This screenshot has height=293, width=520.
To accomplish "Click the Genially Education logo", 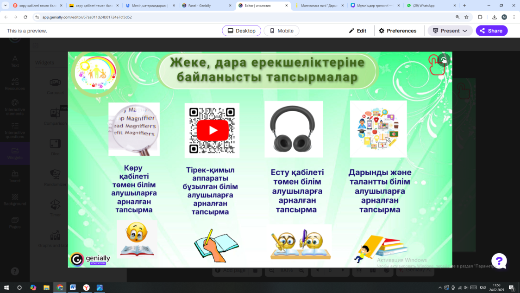I will pyautogui.click(x=90, y=259).
